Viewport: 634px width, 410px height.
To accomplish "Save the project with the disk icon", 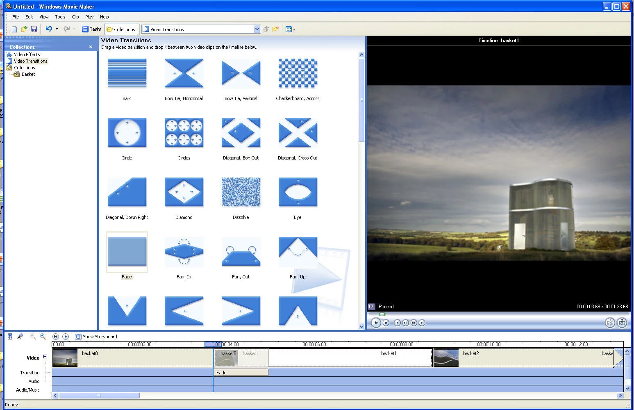I will pos(34,29).
